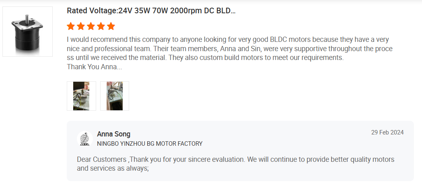The image size is (422, 190).
Task: Click the third orange rating star
Action: point(91,27)
